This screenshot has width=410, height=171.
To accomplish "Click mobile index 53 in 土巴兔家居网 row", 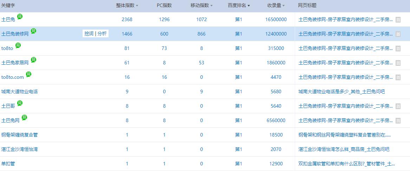I will pyautogui.click(x=202, y=63).
